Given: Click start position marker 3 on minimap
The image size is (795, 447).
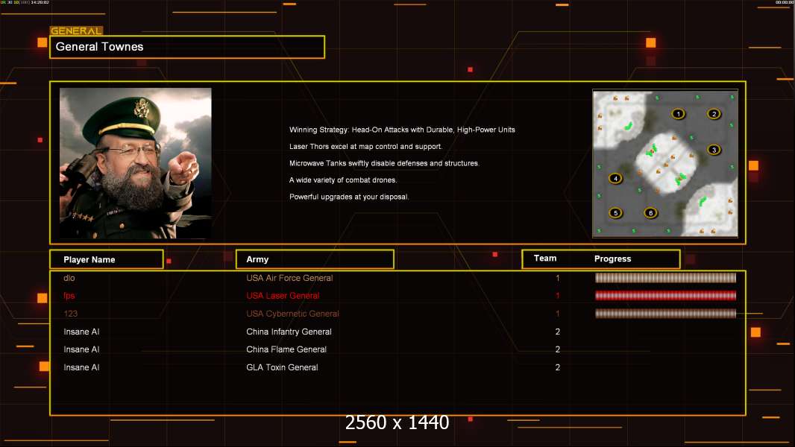Looking at the screenshot, I should point(714,150).
